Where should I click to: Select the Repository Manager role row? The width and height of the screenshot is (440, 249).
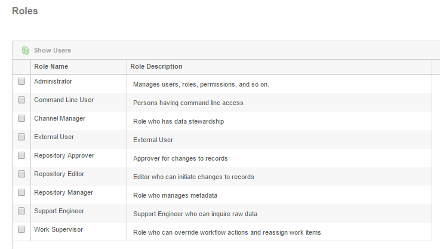[221, 195]
